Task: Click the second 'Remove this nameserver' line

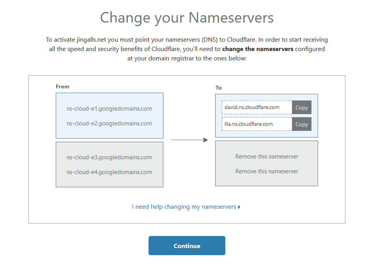Action: click(x=267, y=171)
